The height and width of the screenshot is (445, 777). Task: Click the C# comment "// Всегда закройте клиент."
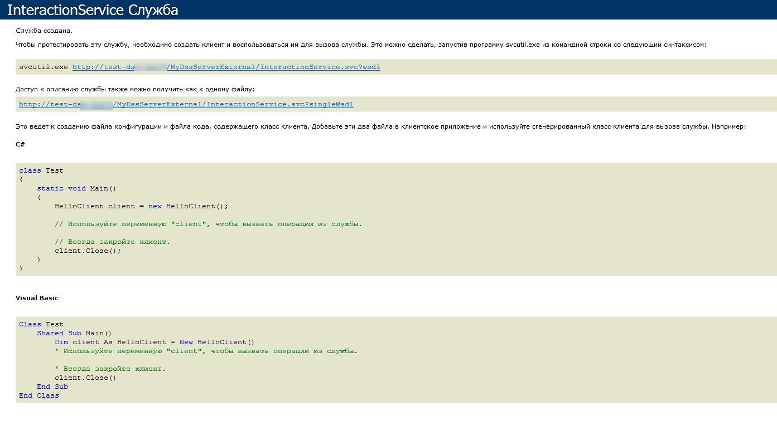coord(112,242)
